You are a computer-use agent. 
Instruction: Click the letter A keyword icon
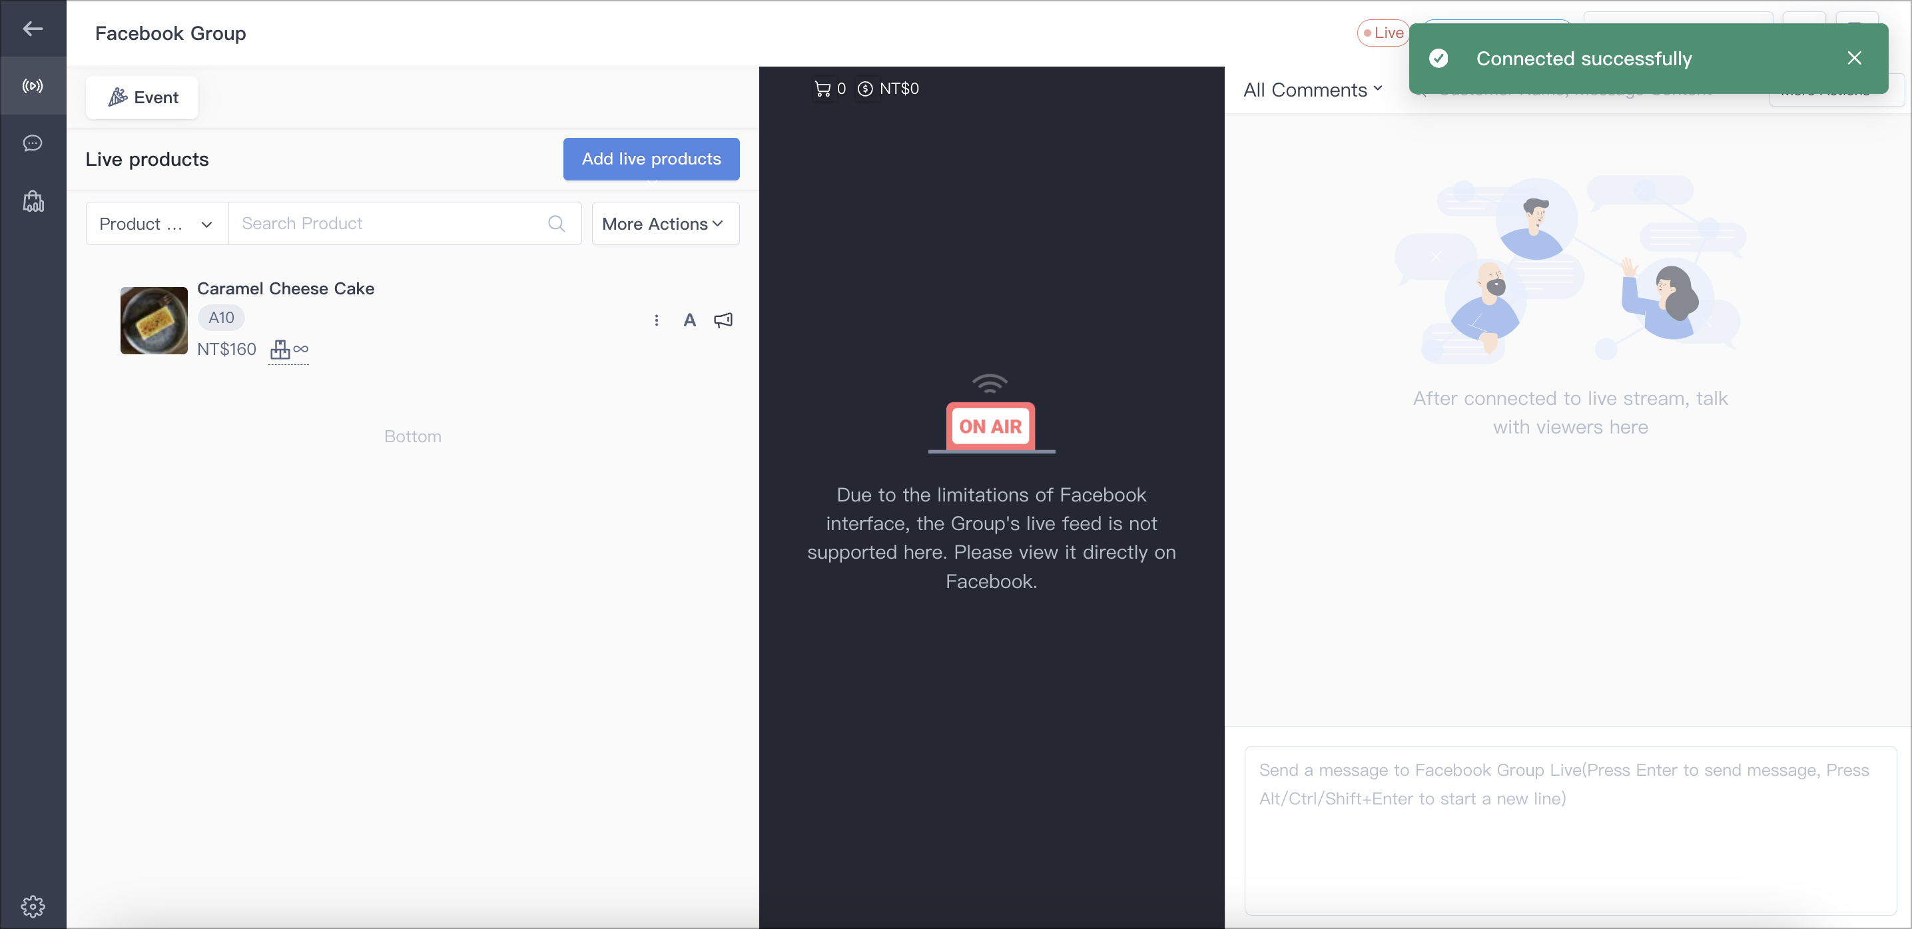click(x=689, y=320)
